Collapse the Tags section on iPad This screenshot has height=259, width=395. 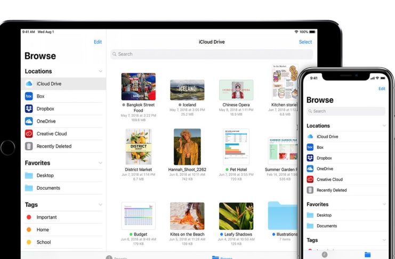coord(101,205)
